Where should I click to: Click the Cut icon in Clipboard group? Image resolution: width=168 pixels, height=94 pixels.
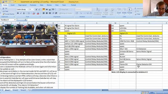3,8
